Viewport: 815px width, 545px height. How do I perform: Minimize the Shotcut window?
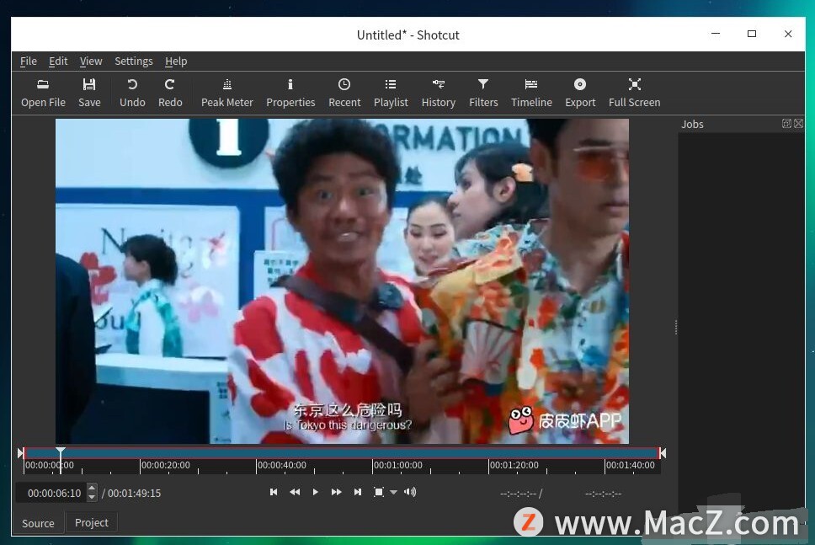point(716,34)
